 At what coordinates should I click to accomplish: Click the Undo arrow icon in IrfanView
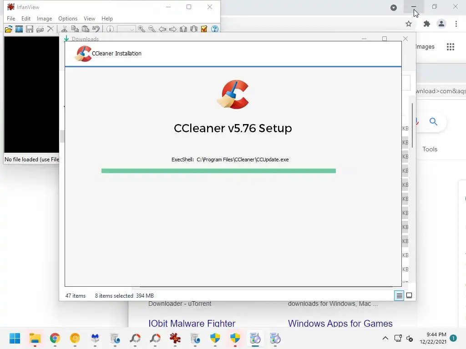[96, 29]
